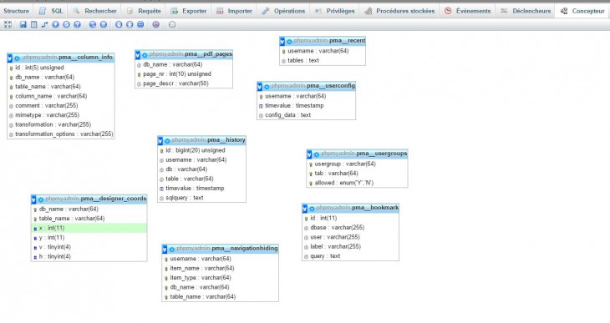Open options gear of pma__recent table

pos(289,41)
